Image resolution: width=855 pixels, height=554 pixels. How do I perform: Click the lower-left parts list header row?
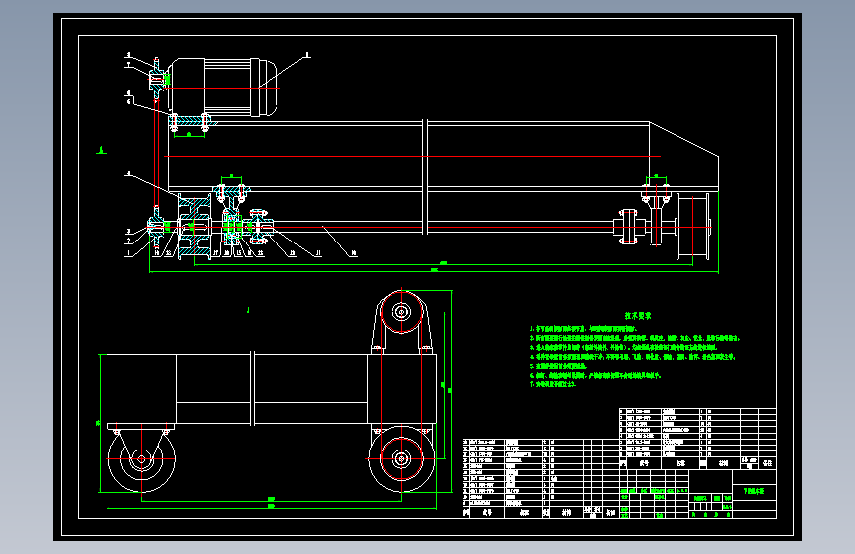tap(541, 513)
